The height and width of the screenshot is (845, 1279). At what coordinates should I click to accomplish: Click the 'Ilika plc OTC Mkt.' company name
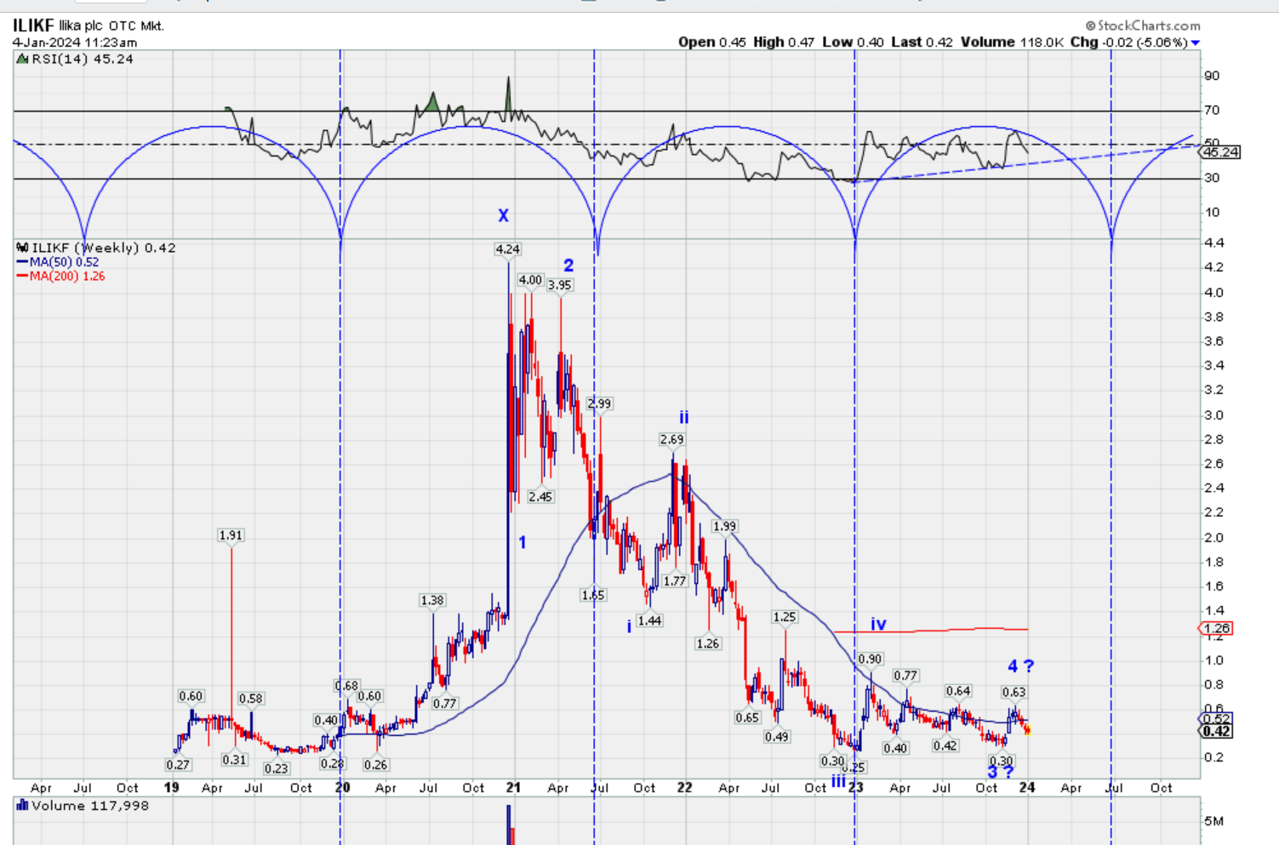coord(111,26)
